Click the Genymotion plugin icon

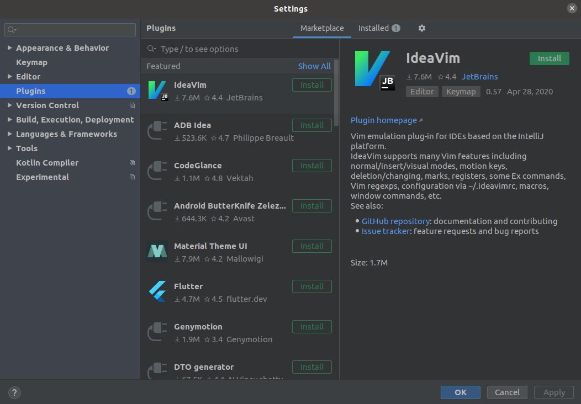[x=157, y=332]
